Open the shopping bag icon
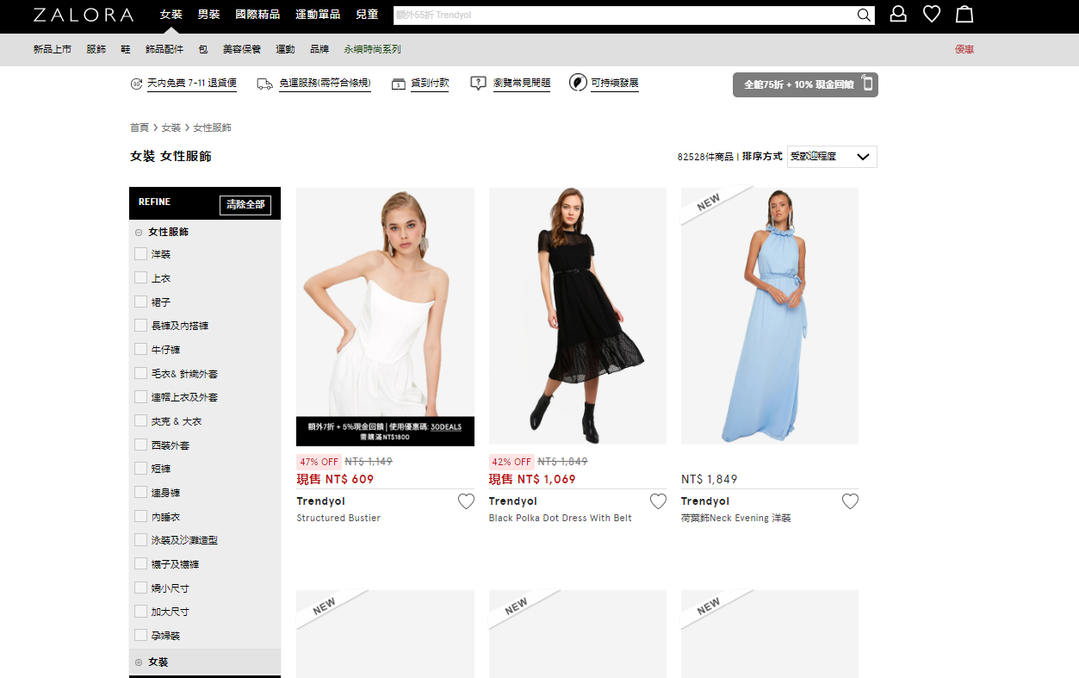Viewport: 1079px width, 678px height. coord(964,14)
